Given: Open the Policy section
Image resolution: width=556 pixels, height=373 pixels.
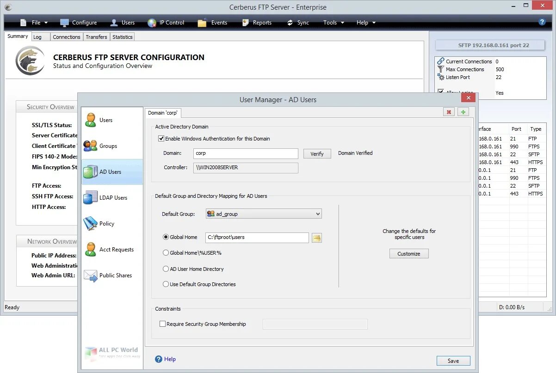Looking at the screenshot, I should 112,224.
